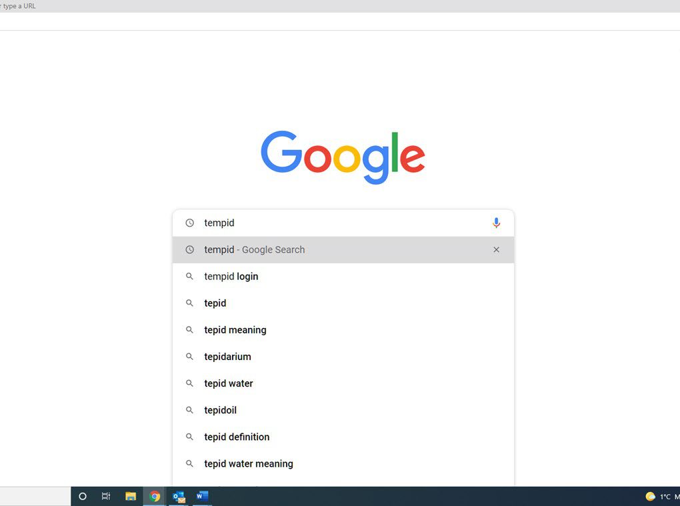Click the Google logo
The width and height of the screenshot is (680, 506).
pos(343,157)
